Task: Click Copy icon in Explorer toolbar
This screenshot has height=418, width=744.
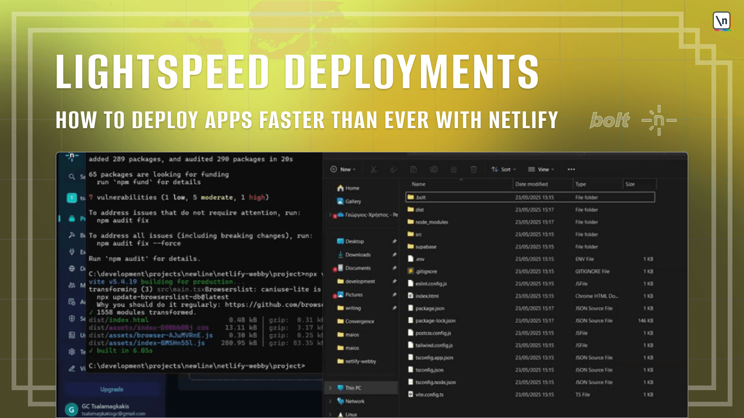Action: pos(393,169)
